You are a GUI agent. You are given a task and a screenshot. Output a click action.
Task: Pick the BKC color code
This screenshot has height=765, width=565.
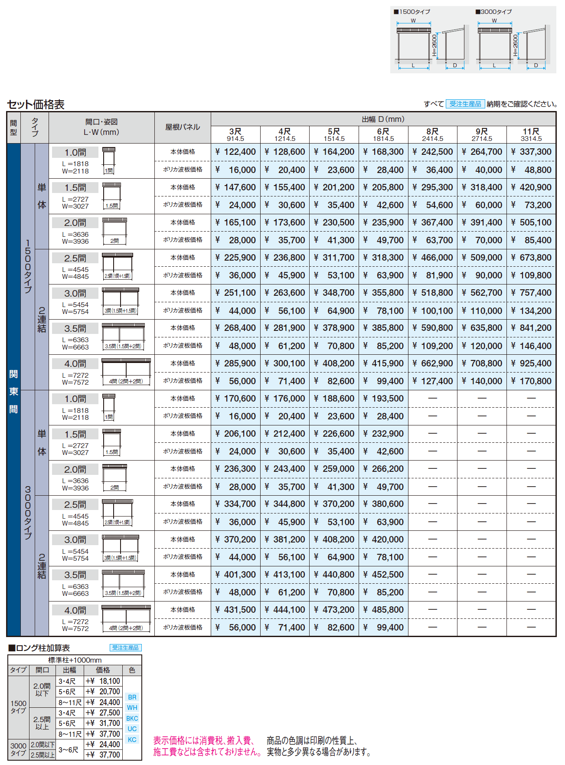pyautogui.click(x=132, y=719)
